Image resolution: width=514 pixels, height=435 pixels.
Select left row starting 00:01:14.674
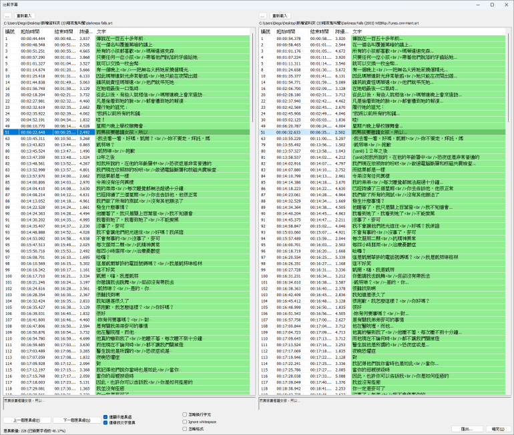point(127,70)
